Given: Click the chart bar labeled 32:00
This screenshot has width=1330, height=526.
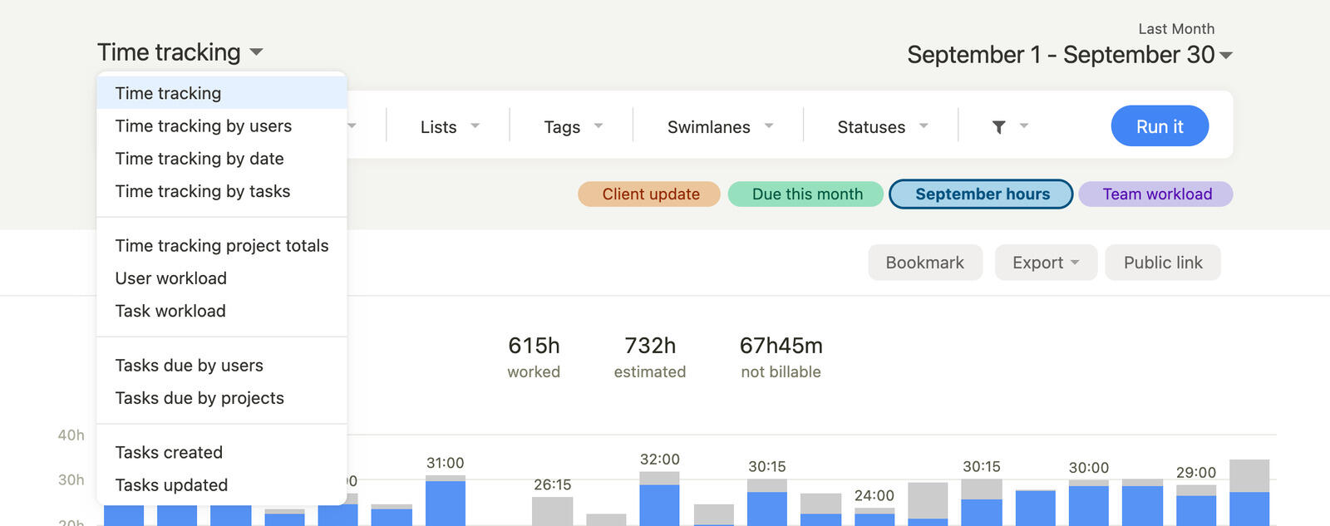Looking at the screenshot, I should click(x=660, y=499).
